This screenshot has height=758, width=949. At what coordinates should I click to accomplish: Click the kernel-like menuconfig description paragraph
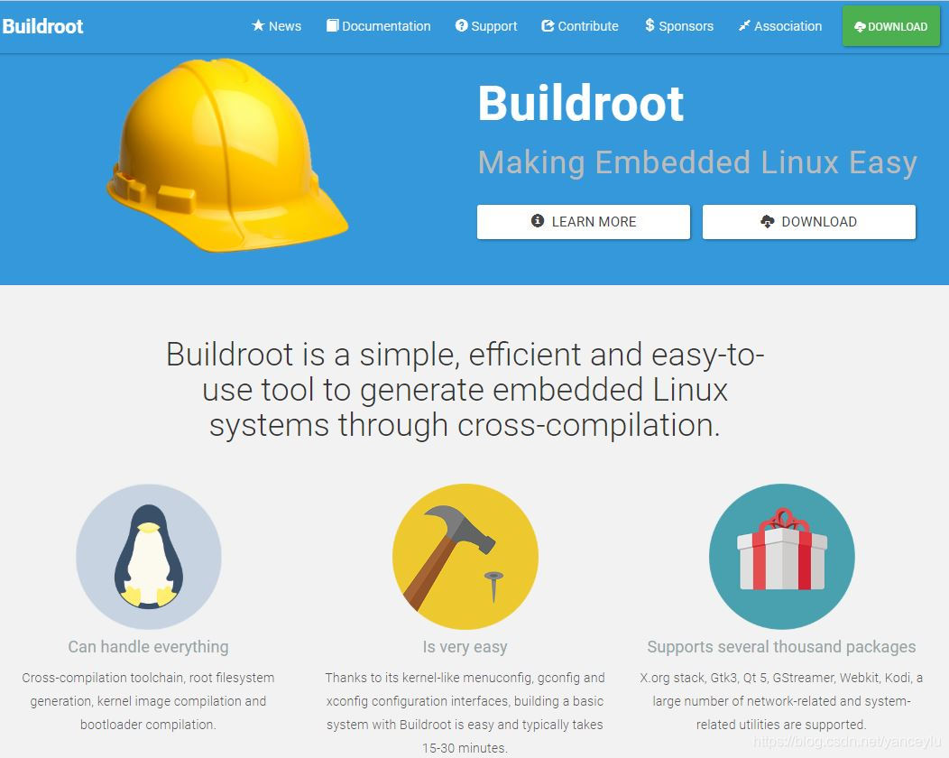pyautogui.click(x=465, y=713)
